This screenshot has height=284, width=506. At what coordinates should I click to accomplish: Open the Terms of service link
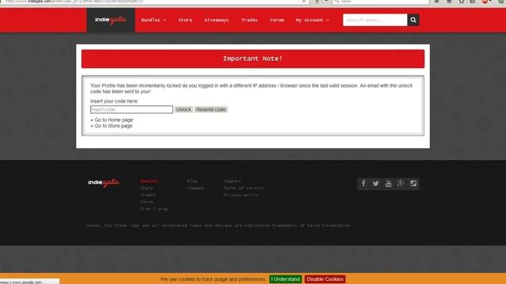(x=244, y=188)
